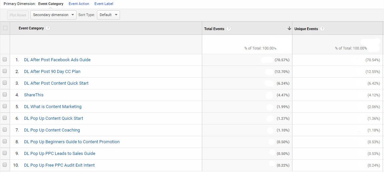Click the sort arrow in Total Events column
The width and height of the screenshot is (384, 173).
pos(289,29)
